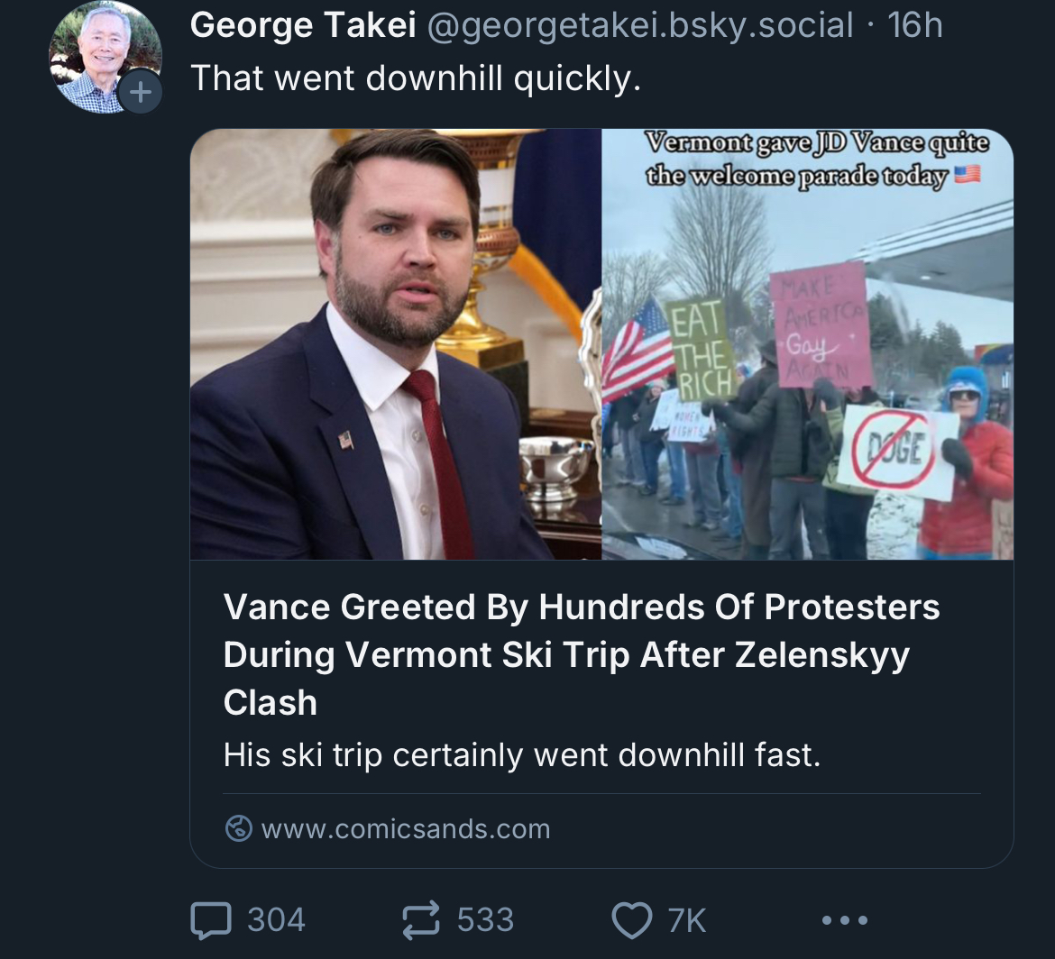This screenshot has width=1055, height=959.
Task: Visit the www.comicsands.com source link
Action: coord(405,828)
